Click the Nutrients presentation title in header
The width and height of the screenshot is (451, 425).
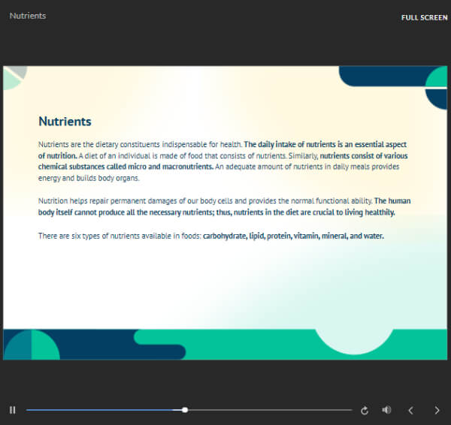28,16
